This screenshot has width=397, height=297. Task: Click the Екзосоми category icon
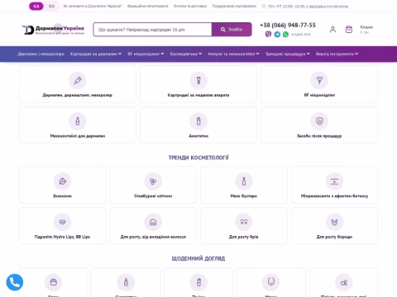(x=63, y=181)
